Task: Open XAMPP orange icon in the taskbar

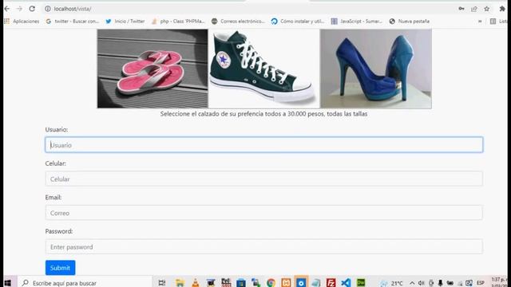Action: [x=286, y=283]
